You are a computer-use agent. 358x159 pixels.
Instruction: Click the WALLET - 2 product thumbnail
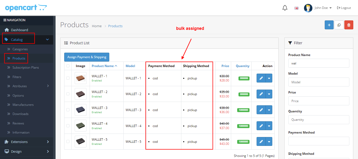tap(80, 94)
